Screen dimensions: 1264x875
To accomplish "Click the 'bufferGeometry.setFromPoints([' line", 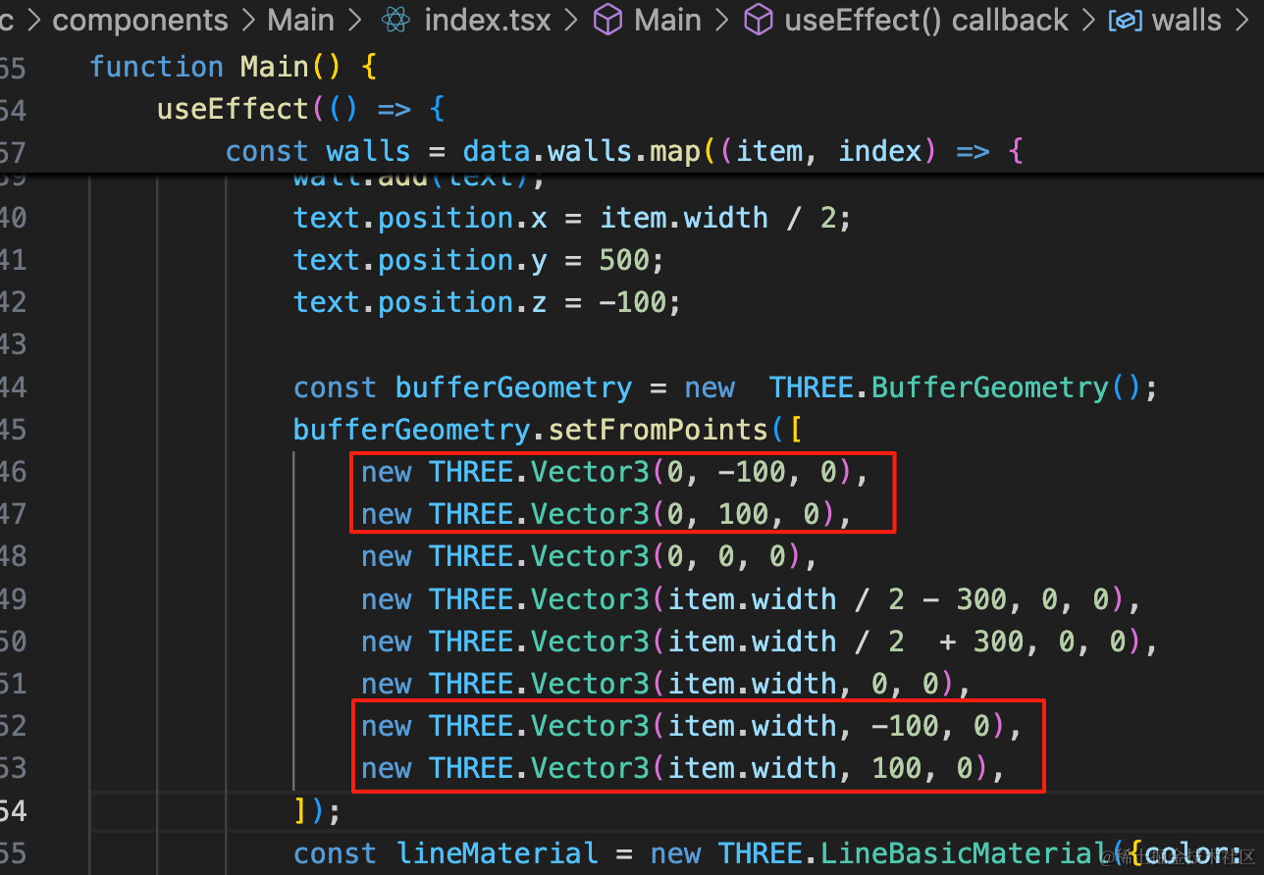I will [549, 429].
